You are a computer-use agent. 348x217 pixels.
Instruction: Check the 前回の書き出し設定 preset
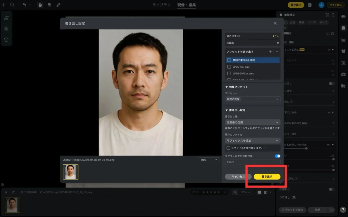(x=229, y=60)
